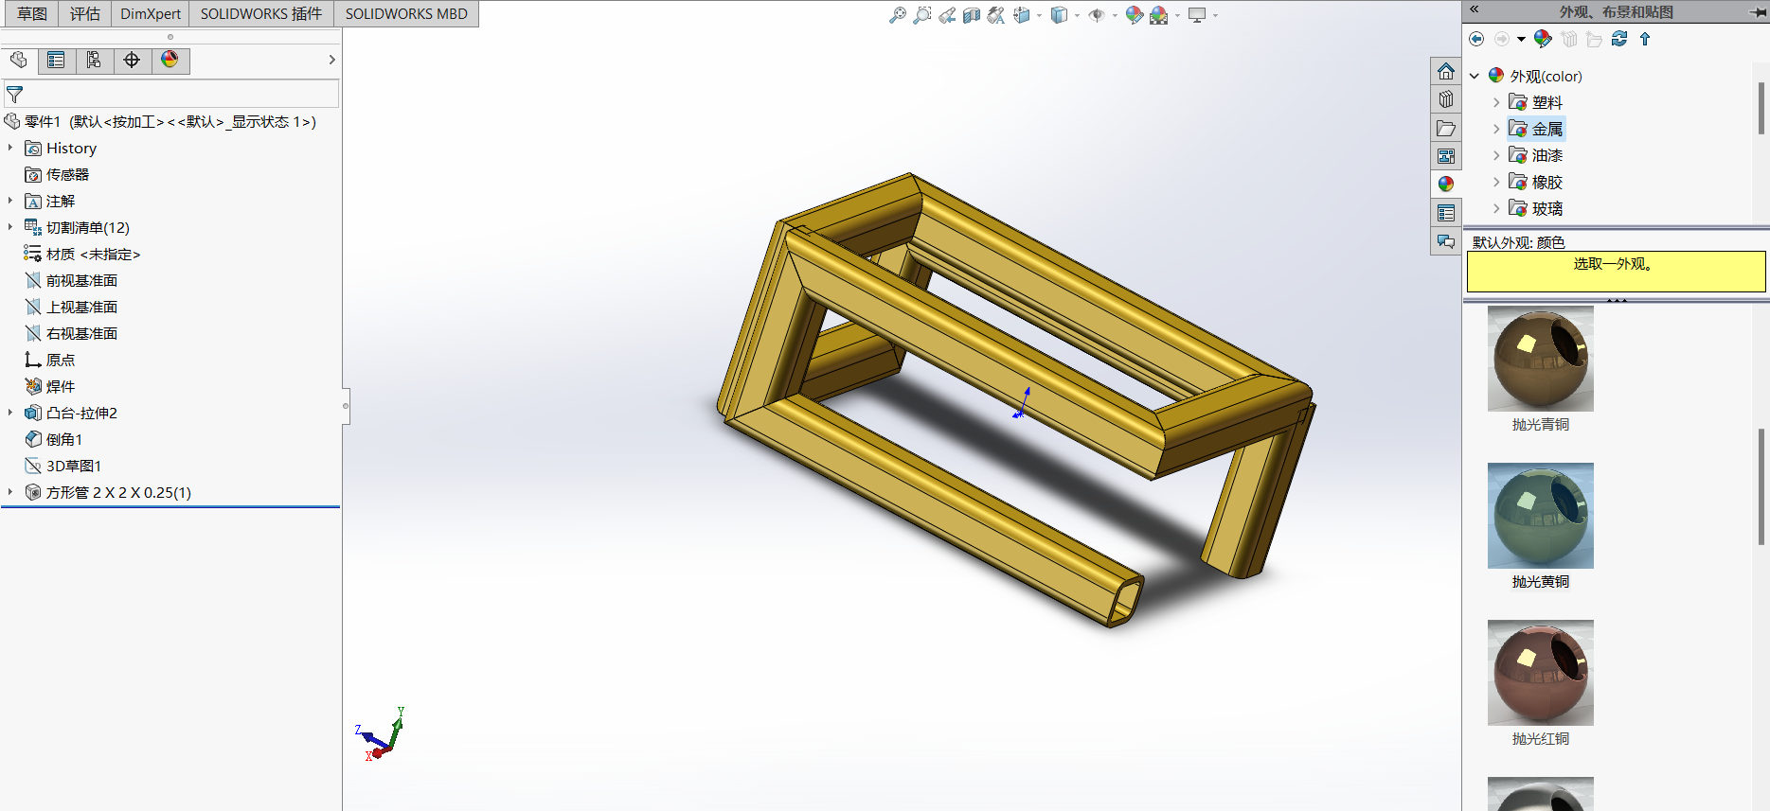Image resolution: width=1770 pixels, height=811 pixels.
Task: Click the feature tree filter field
Action: pos(171,94)
